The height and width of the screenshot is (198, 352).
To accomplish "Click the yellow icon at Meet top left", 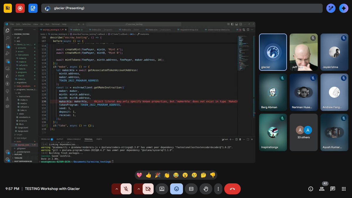I will click(x=8, y=8).
